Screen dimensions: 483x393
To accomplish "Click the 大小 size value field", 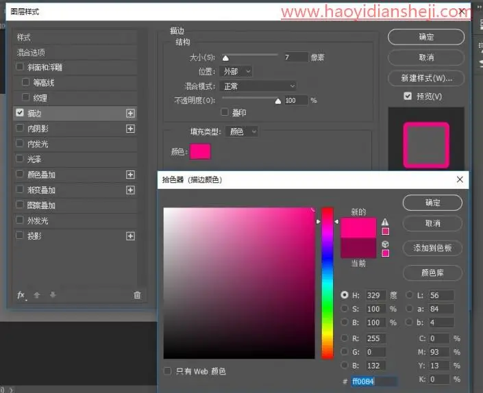I will tap(296, 57).
